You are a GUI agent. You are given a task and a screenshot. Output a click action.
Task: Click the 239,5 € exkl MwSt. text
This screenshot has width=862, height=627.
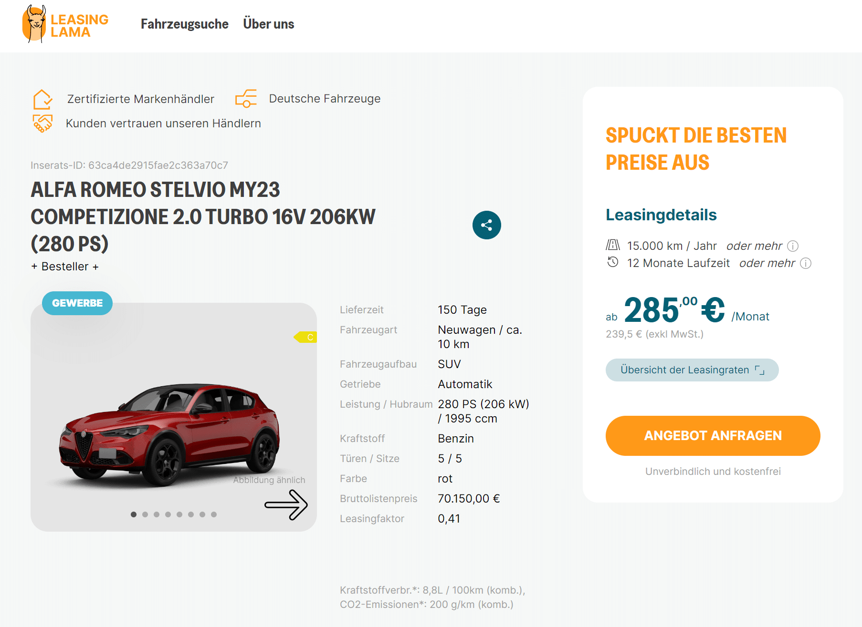[654, 334]
